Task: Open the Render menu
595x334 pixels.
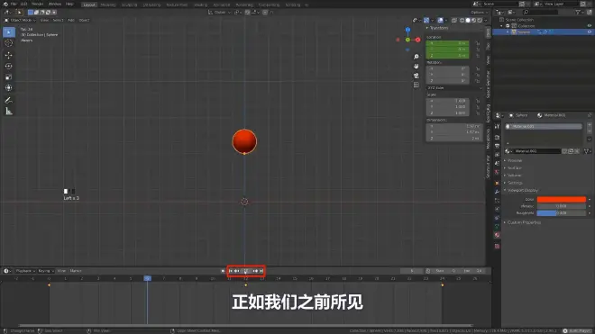Action: [37, 4]
